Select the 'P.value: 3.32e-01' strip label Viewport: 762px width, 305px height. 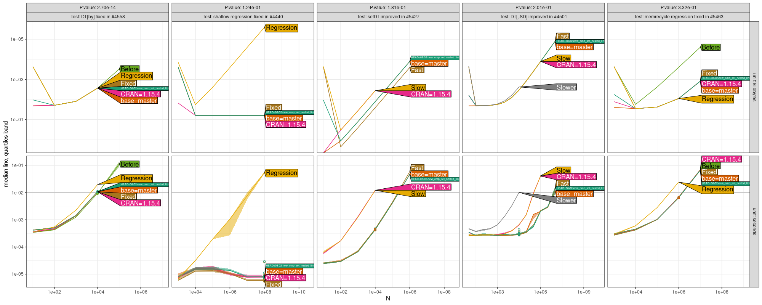click(679, 8)
